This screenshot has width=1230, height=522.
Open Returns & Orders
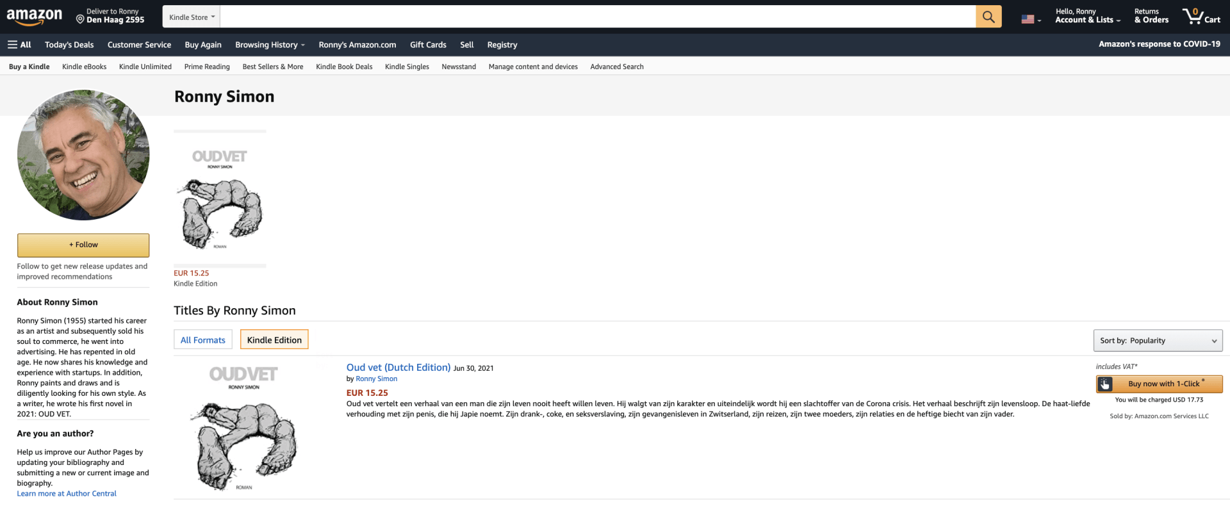(1151, 17)
